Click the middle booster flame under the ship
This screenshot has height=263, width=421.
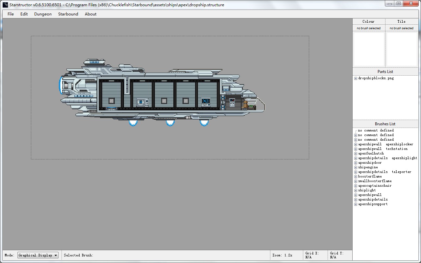170,123
